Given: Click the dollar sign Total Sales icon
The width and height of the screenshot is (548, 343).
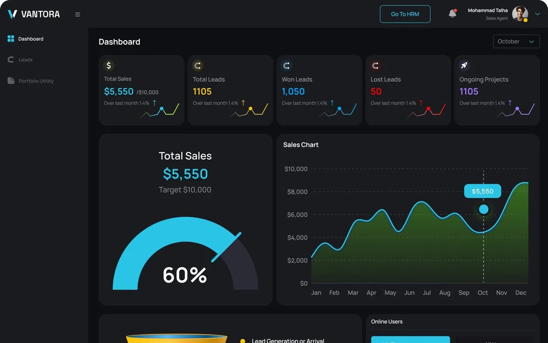Looking at the screenshot, I should click(109, 65).
